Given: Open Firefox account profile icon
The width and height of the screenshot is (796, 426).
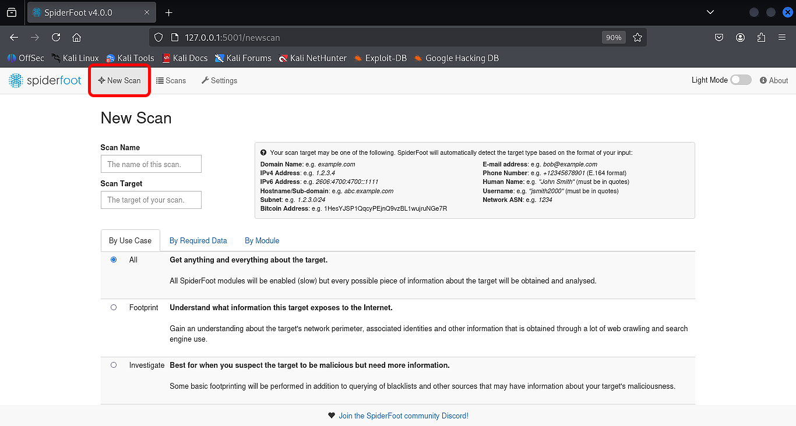Looking at the screenshot, I should coord(740,37).
